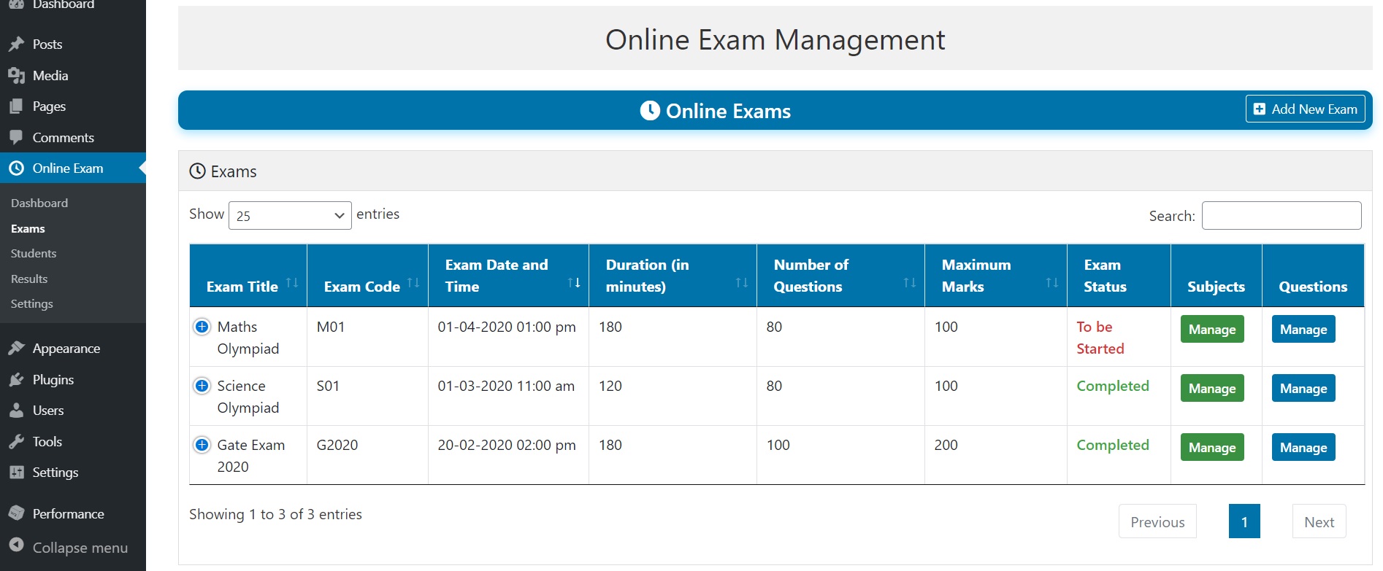Viewport: 1383px width, 571px height.
Task: Click the Plugins plug icon
Action: pyautogui.click(x=16, y=380)
